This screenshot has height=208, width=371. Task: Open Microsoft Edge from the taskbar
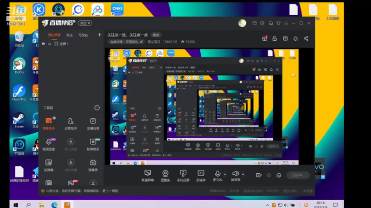click(x=54, y=205)
